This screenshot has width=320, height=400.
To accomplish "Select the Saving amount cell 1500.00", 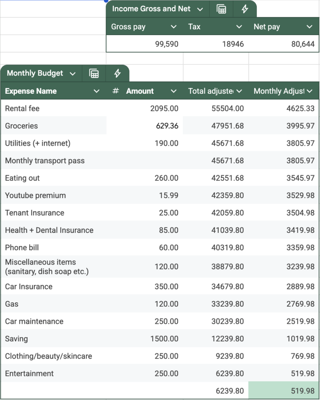I will (145, 339).
